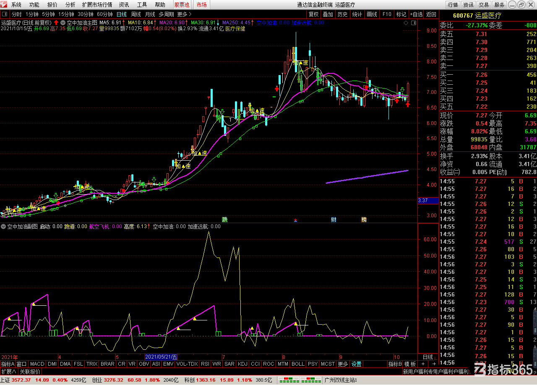Select the KDJ indicator tab
This screenshot has height=385, width=537.
tap(242, 364)
